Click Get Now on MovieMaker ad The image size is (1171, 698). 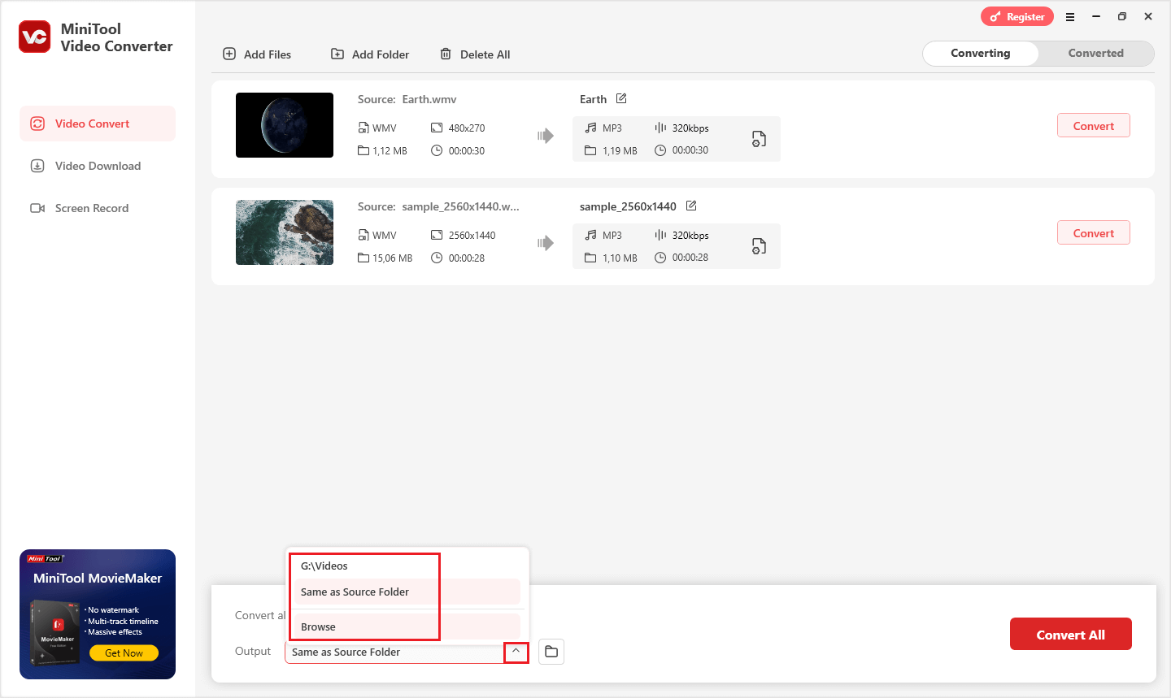(x=124, y=652)
